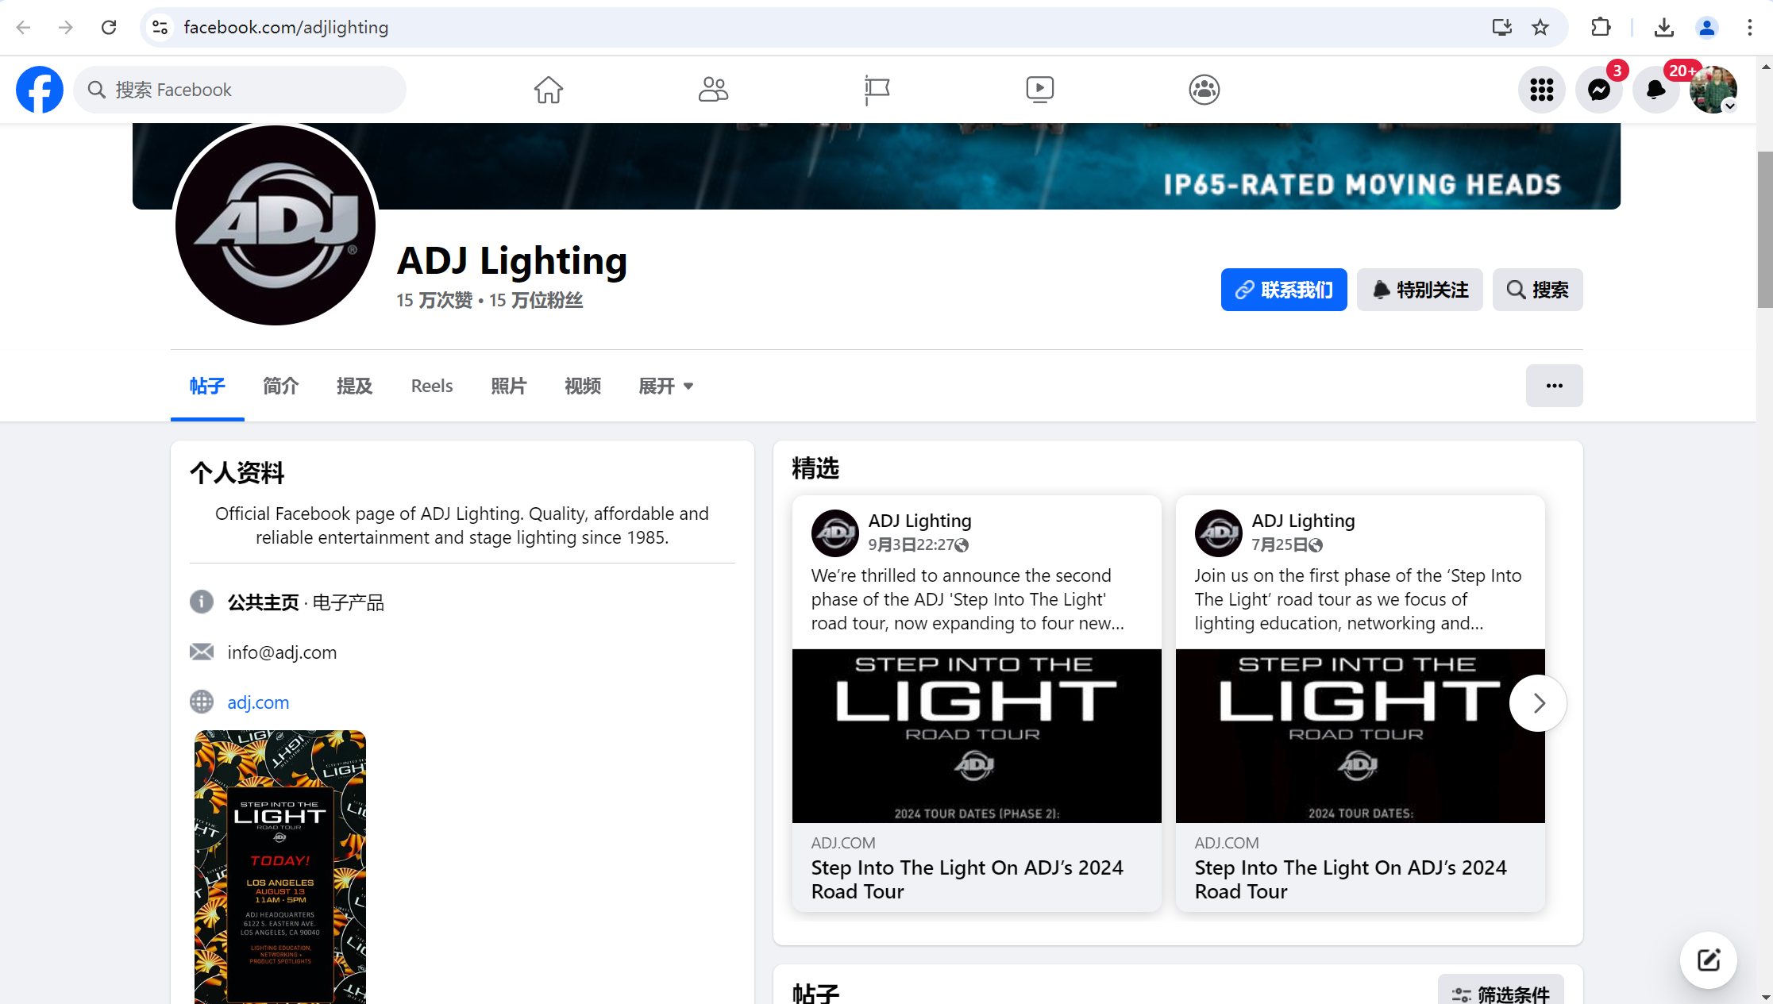Open the browser downloads icon
Screen dimensions: 1773x1004
pyautogui.click(x=1664, y=28)
